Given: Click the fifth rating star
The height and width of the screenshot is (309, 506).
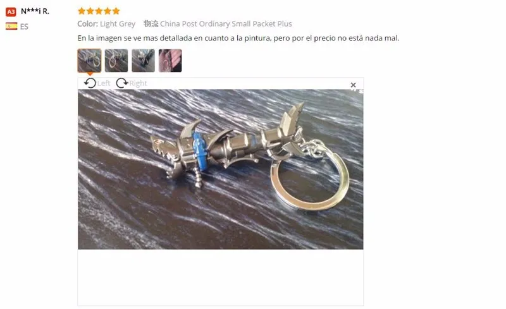Looking at the screenshot, I should [116, 11].
